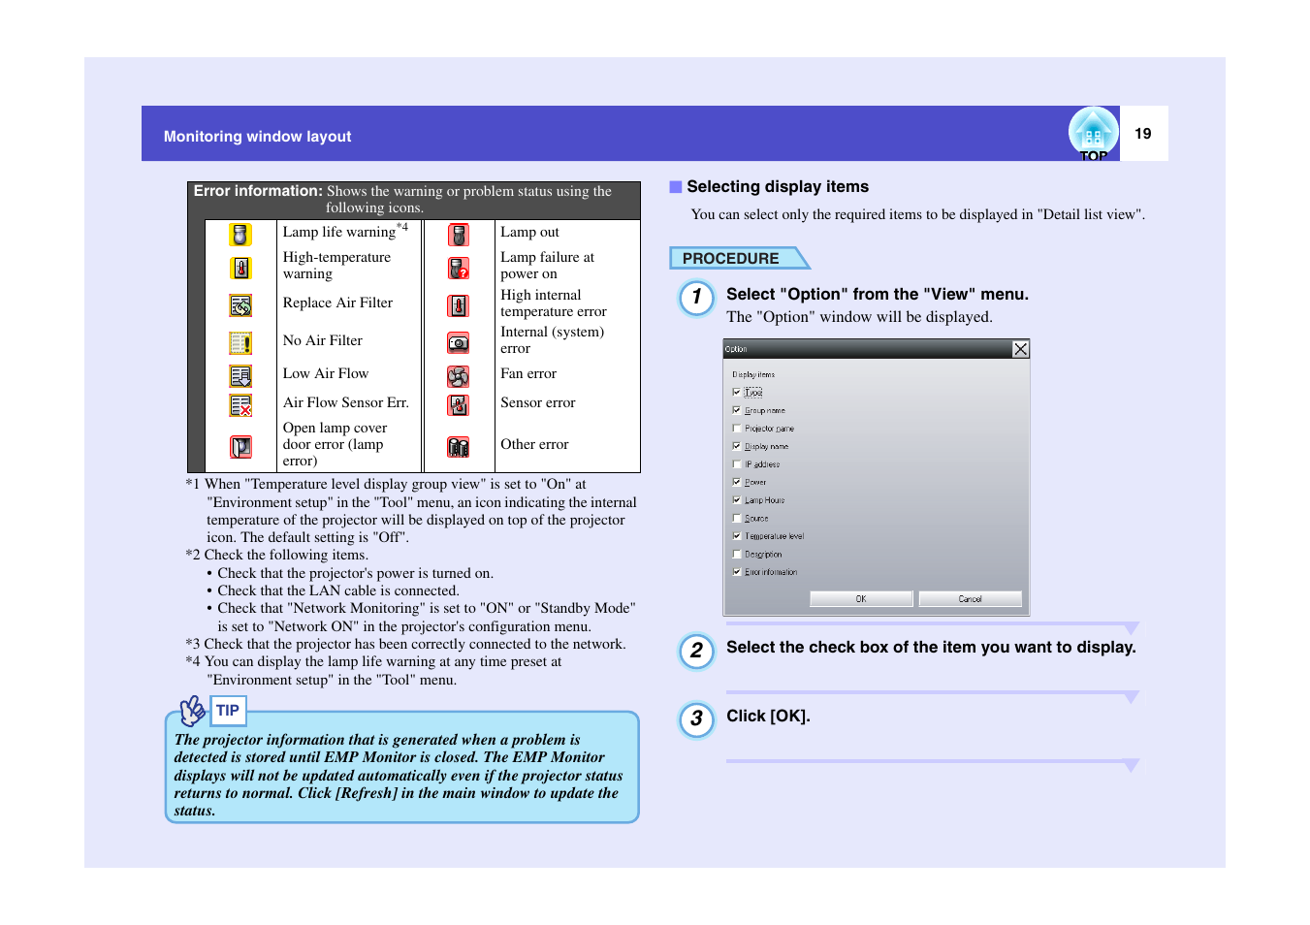Click the No Air Filter text
The width and height of the screenshot is (1310, 925).
click(x=323, y=340)
